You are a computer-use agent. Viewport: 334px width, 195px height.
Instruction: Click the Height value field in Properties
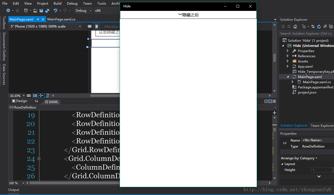322,170
